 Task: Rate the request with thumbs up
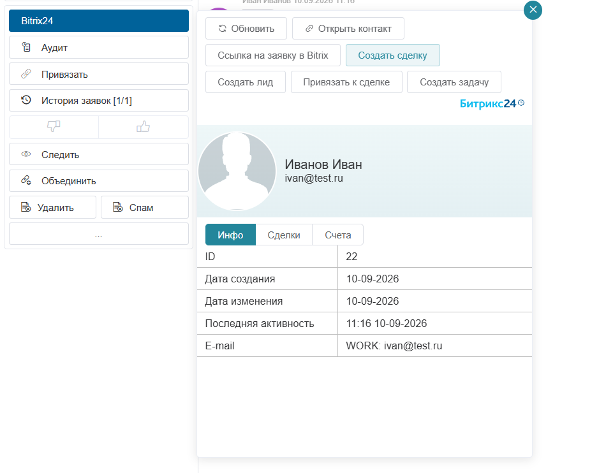point(144,127)
